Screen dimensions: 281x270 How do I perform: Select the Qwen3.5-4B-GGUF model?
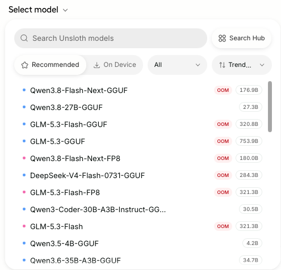click(142, 243)
